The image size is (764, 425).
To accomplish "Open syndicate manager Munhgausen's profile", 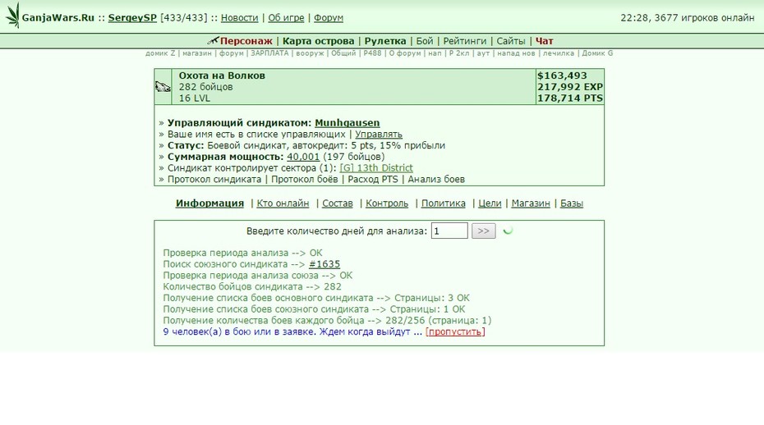I will click(347, 123).
